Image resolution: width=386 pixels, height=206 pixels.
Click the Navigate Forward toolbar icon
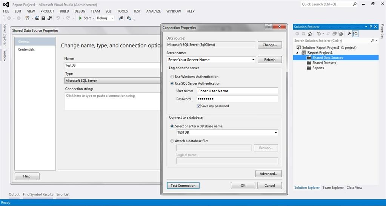click(x=19, y=18)
